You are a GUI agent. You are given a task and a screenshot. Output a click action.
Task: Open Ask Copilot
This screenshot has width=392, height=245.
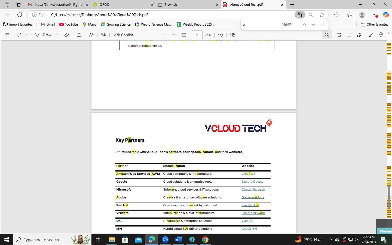tap(124, 35)
